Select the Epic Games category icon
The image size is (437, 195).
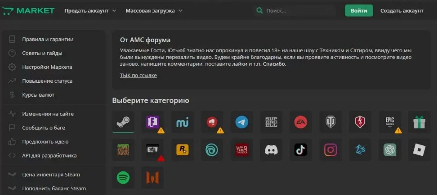(x=390, y=122)
